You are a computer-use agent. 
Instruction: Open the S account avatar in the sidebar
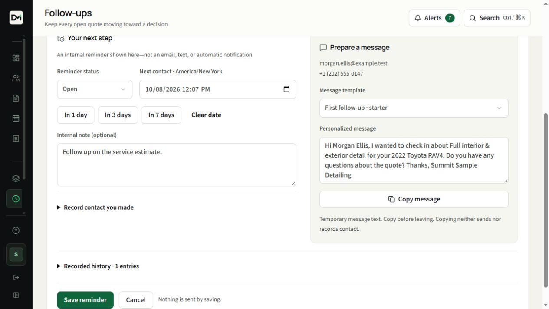click(x=16, y=254)
